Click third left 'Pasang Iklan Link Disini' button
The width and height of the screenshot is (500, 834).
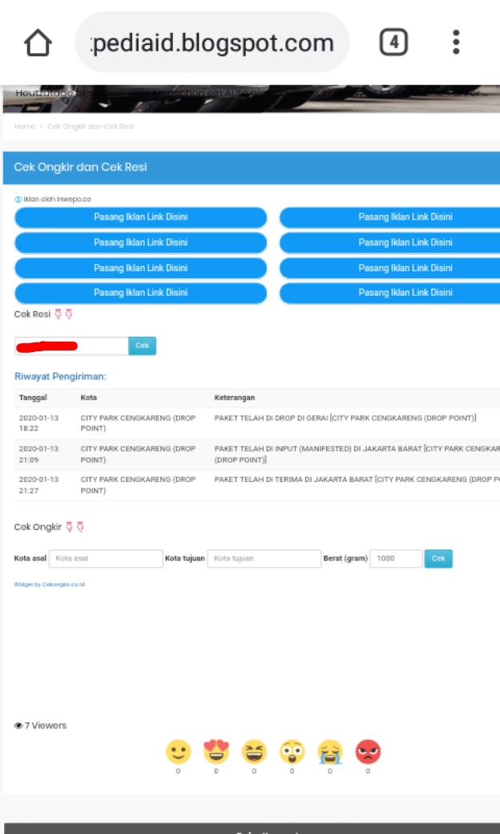click(141, 268)
